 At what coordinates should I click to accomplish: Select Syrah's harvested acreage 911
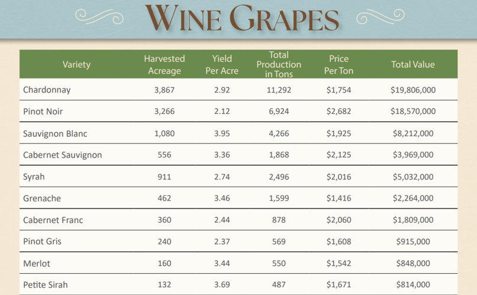[164, 177]
